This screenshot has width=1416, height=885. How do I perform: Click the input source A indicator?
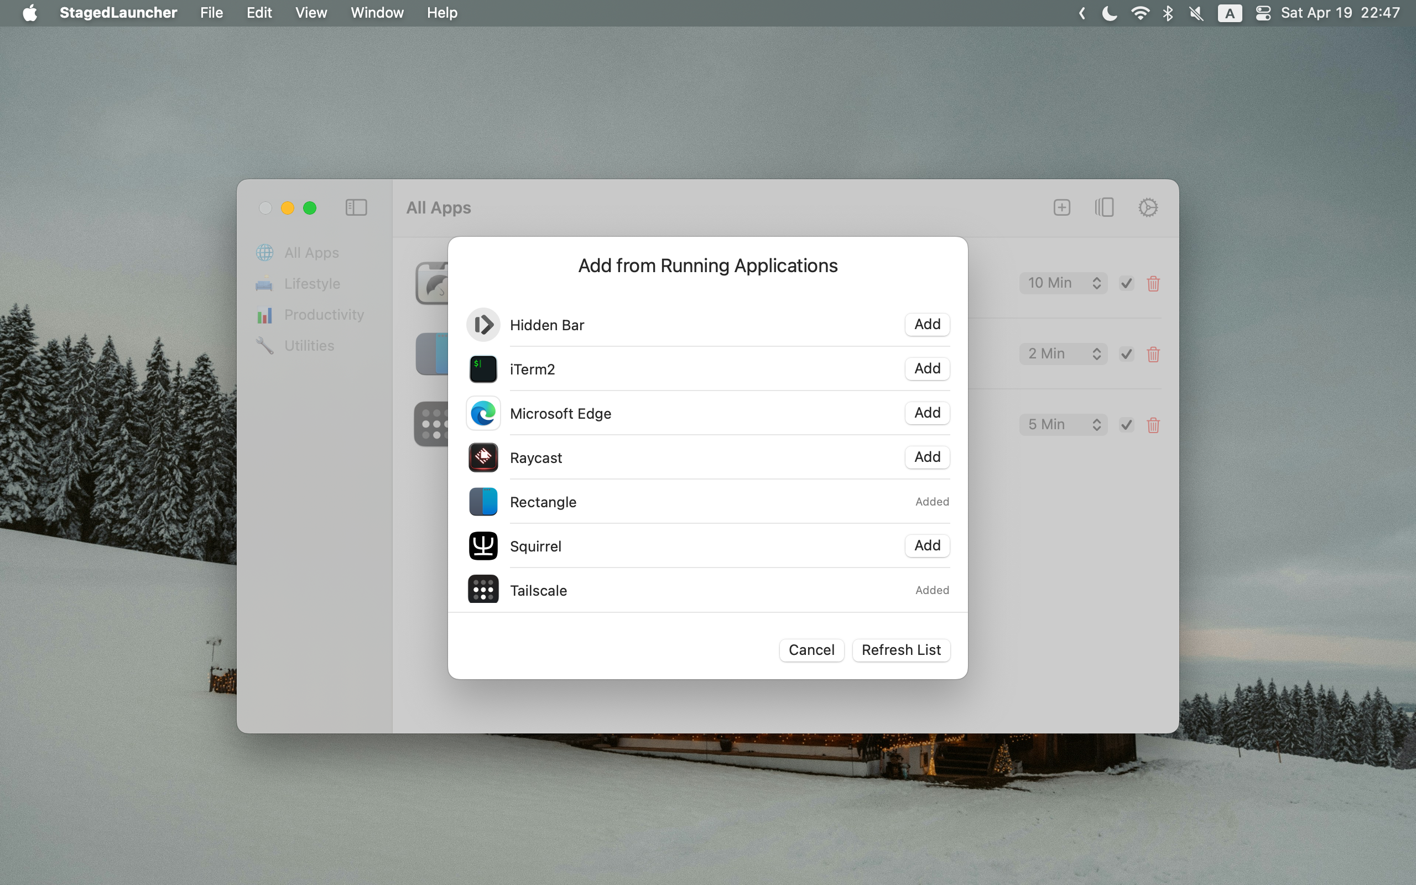(1230, 13)
